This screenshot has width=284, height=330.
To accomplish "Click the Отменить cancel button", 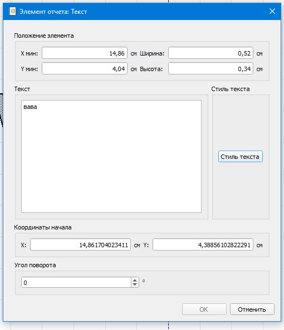I will tap(252, 309).
